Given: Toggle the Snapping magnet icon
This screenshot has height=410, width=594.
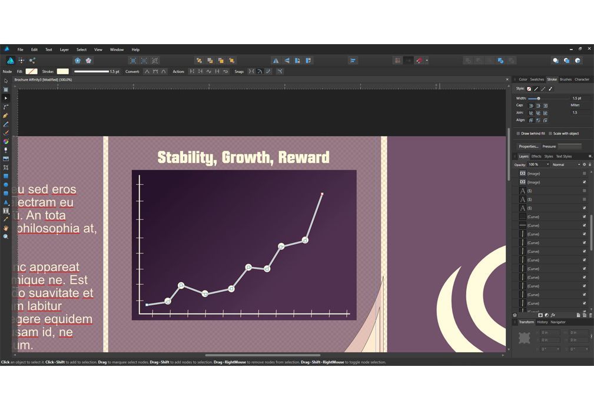Looking at the screenshot, I should [419, 61].
